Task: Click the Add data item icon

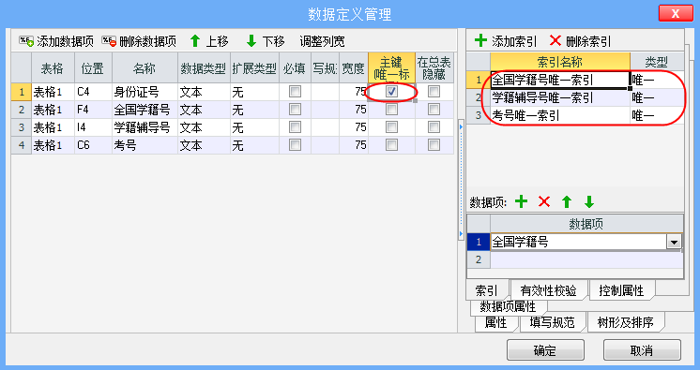Action: (x=26, y=41)
